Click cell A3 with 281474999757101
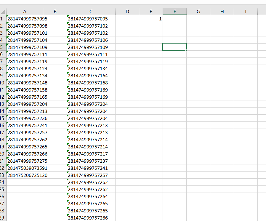 (x=25, y=33)
